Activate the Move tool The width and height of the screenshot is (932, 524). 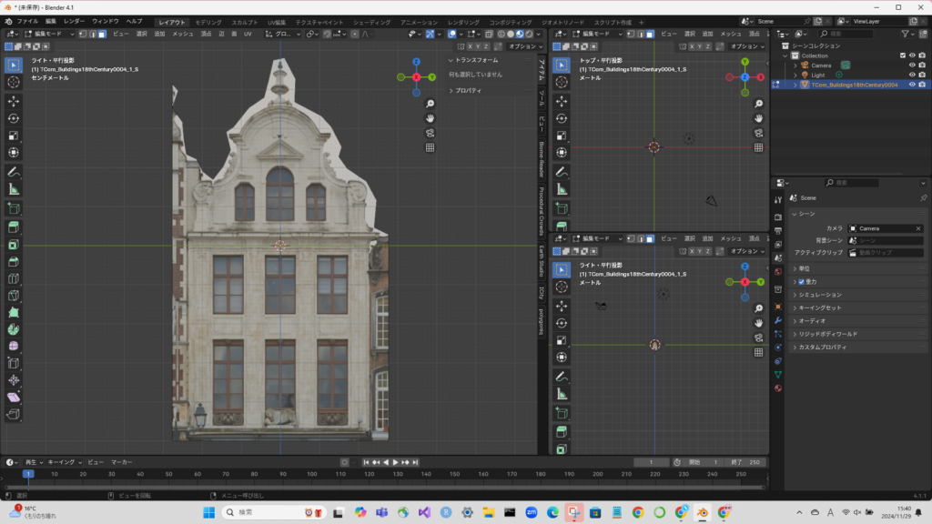pyautogui.click(x=14, y=101)
